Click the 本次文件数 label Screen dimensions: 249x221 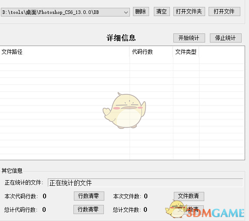click(x=127, y=196)
